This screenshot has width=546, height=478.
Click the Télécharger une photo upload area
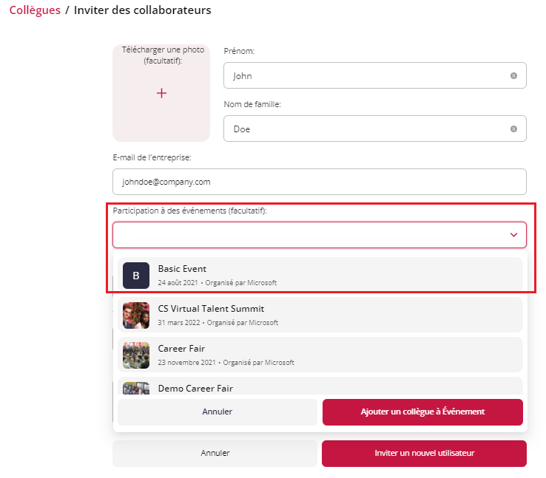161,93
